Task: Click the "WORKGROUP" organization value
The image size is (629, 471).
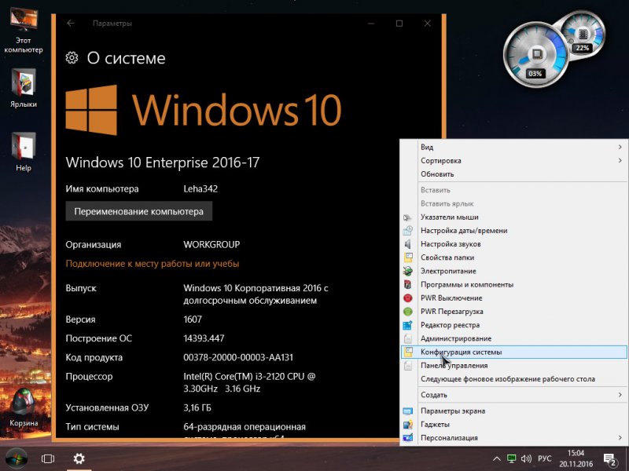Action: [212, 245]
